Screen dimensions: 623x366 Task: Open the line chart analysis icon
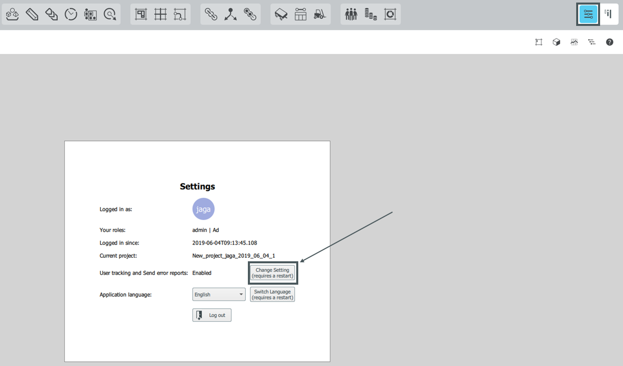click(574, 42)
